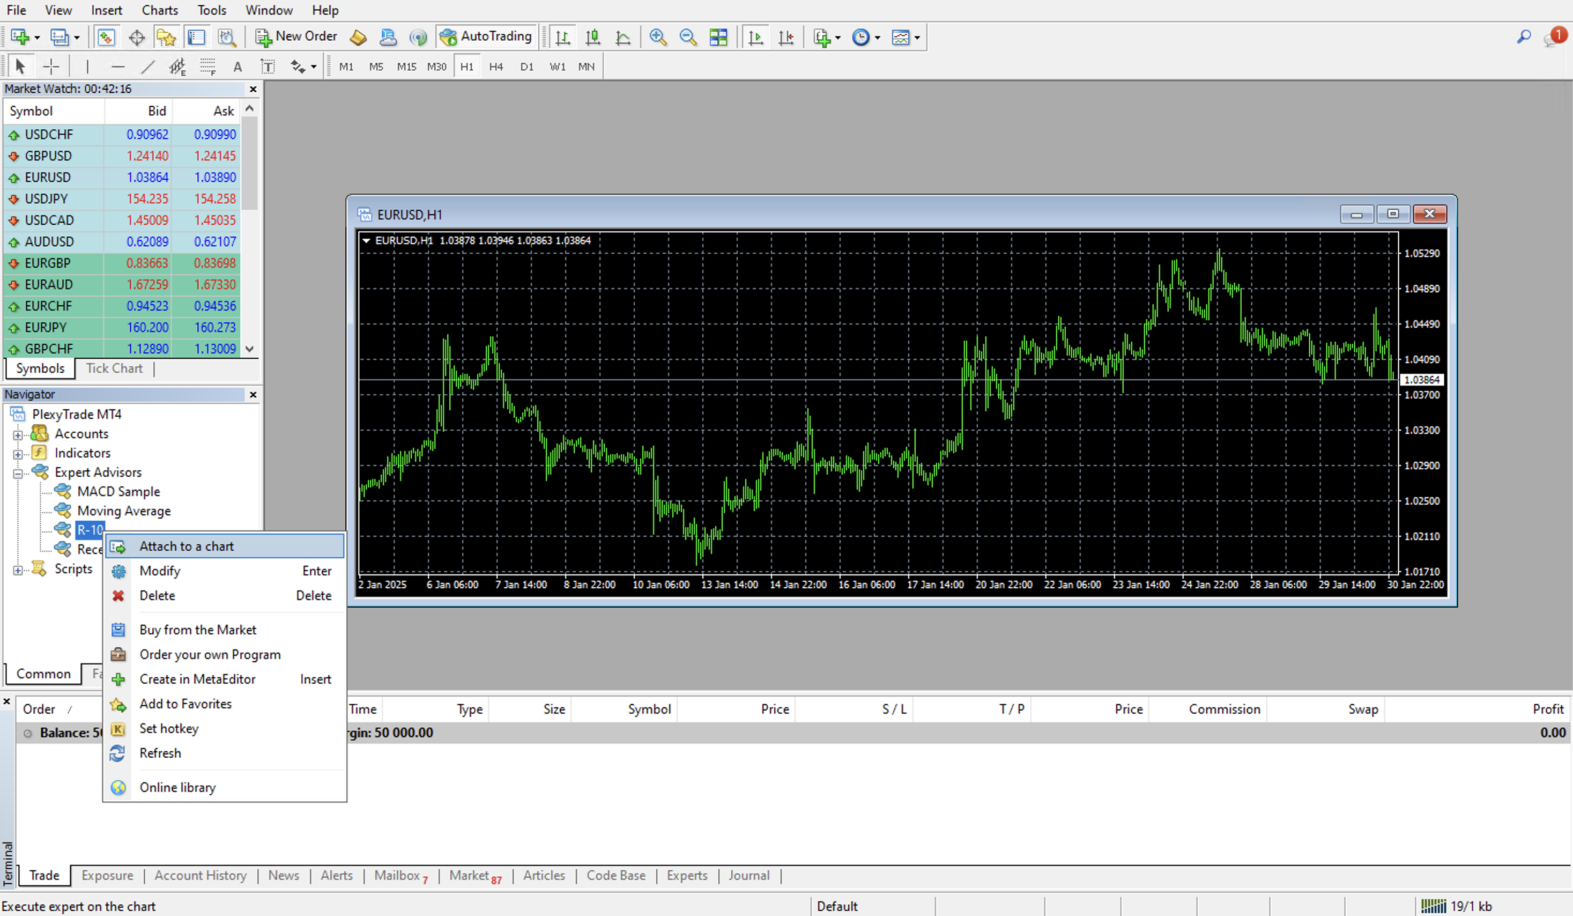Toggle the Terminal window icon
Image resolution: width=1573 pixels, height=916 pixels.
[196, 38]
